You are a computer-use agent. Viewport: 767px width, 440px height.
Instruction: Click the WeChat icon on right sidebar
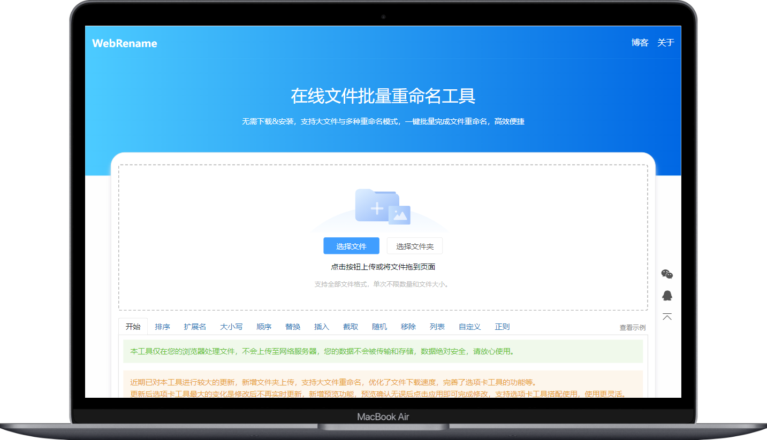(667, 274)
